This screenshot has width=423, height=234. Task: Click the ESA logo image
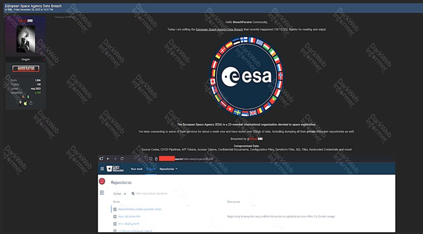click(247, 76)
